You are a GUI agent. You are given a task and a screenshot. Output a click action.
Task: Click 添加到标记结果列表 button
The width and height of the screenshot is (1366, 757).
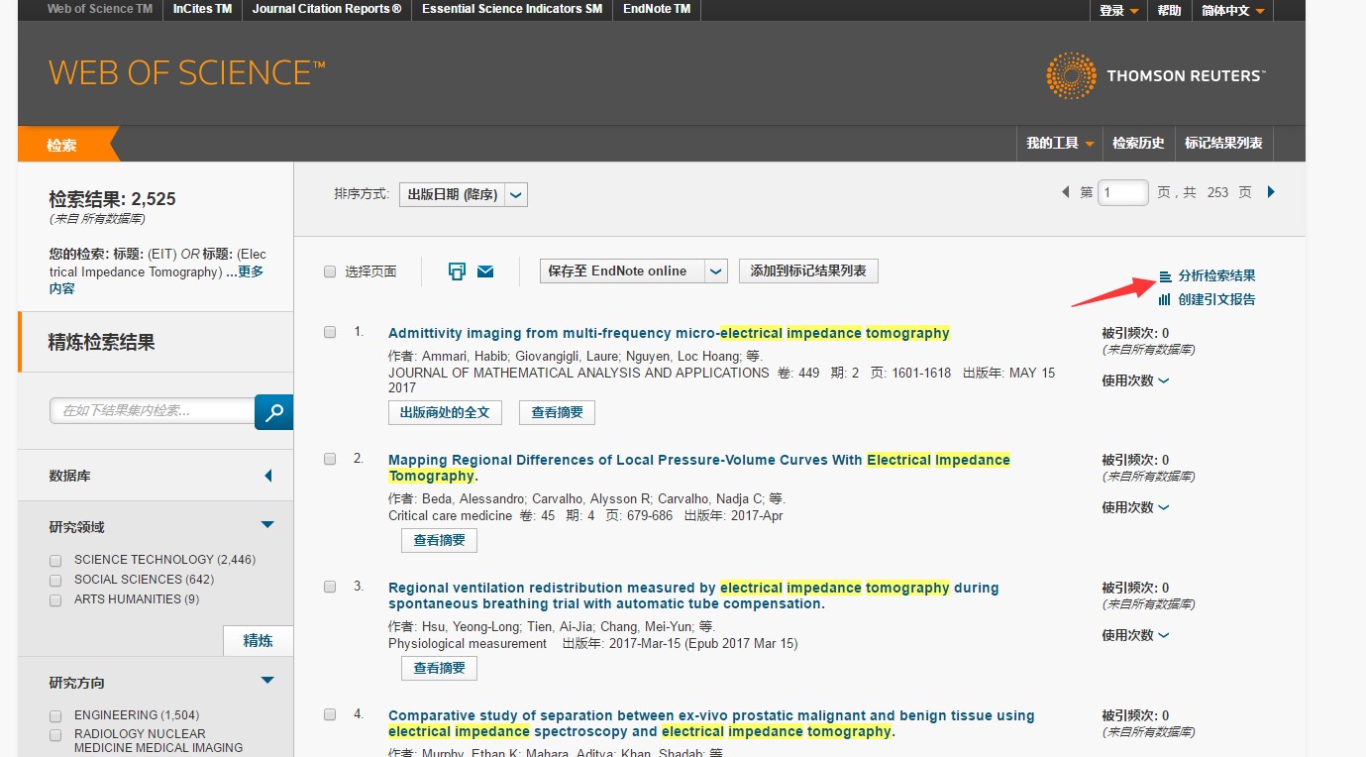(x=808, y=271)
